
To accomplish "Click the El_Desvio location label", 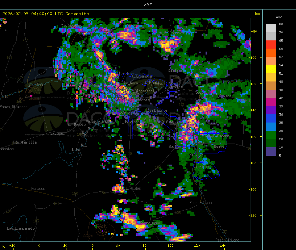I will pos(77,125).
